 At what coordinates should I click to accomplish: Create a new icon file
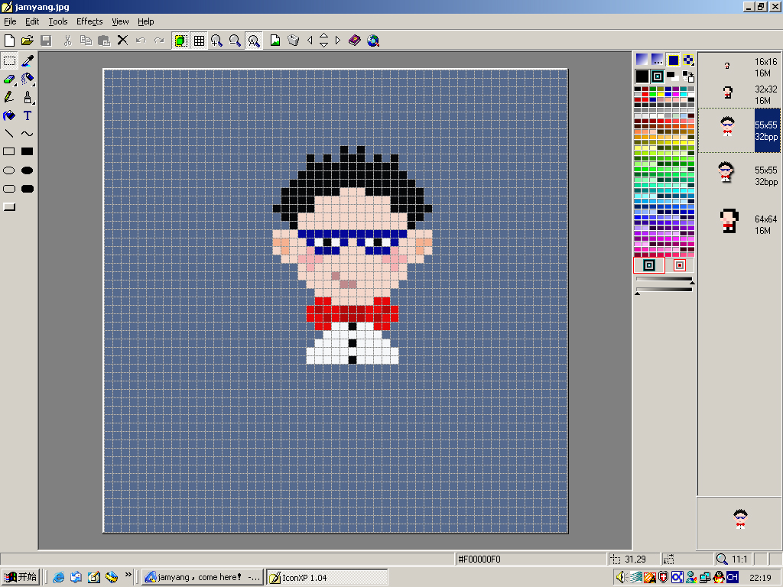[x=9, y=41]
